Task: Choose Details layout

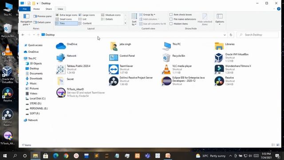Action: (x=107, y=19)
